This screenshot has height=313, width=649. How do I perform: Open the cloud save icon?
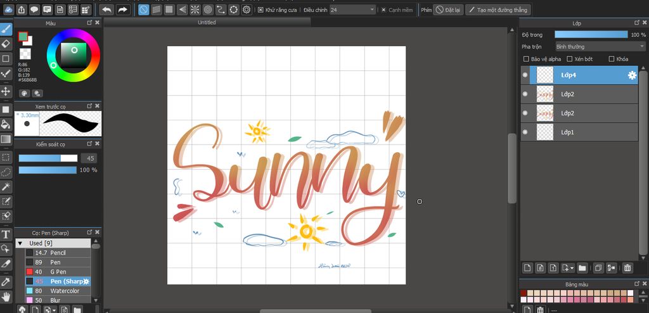click(x=9, y=10)
